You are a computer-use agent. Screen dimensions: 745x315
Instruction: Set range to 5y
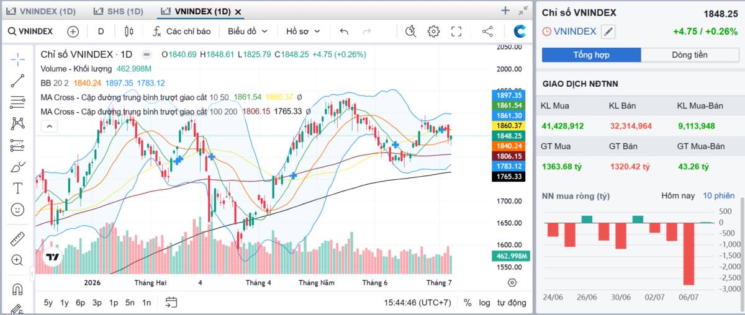pyautogui.click(x=48, y=303)
